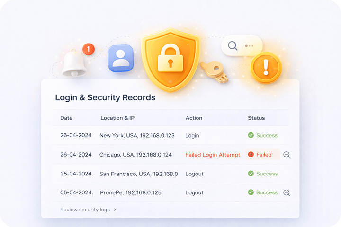The image size is (341, 227).
Task: Sort by Status column header
Action: pos(256,118)
